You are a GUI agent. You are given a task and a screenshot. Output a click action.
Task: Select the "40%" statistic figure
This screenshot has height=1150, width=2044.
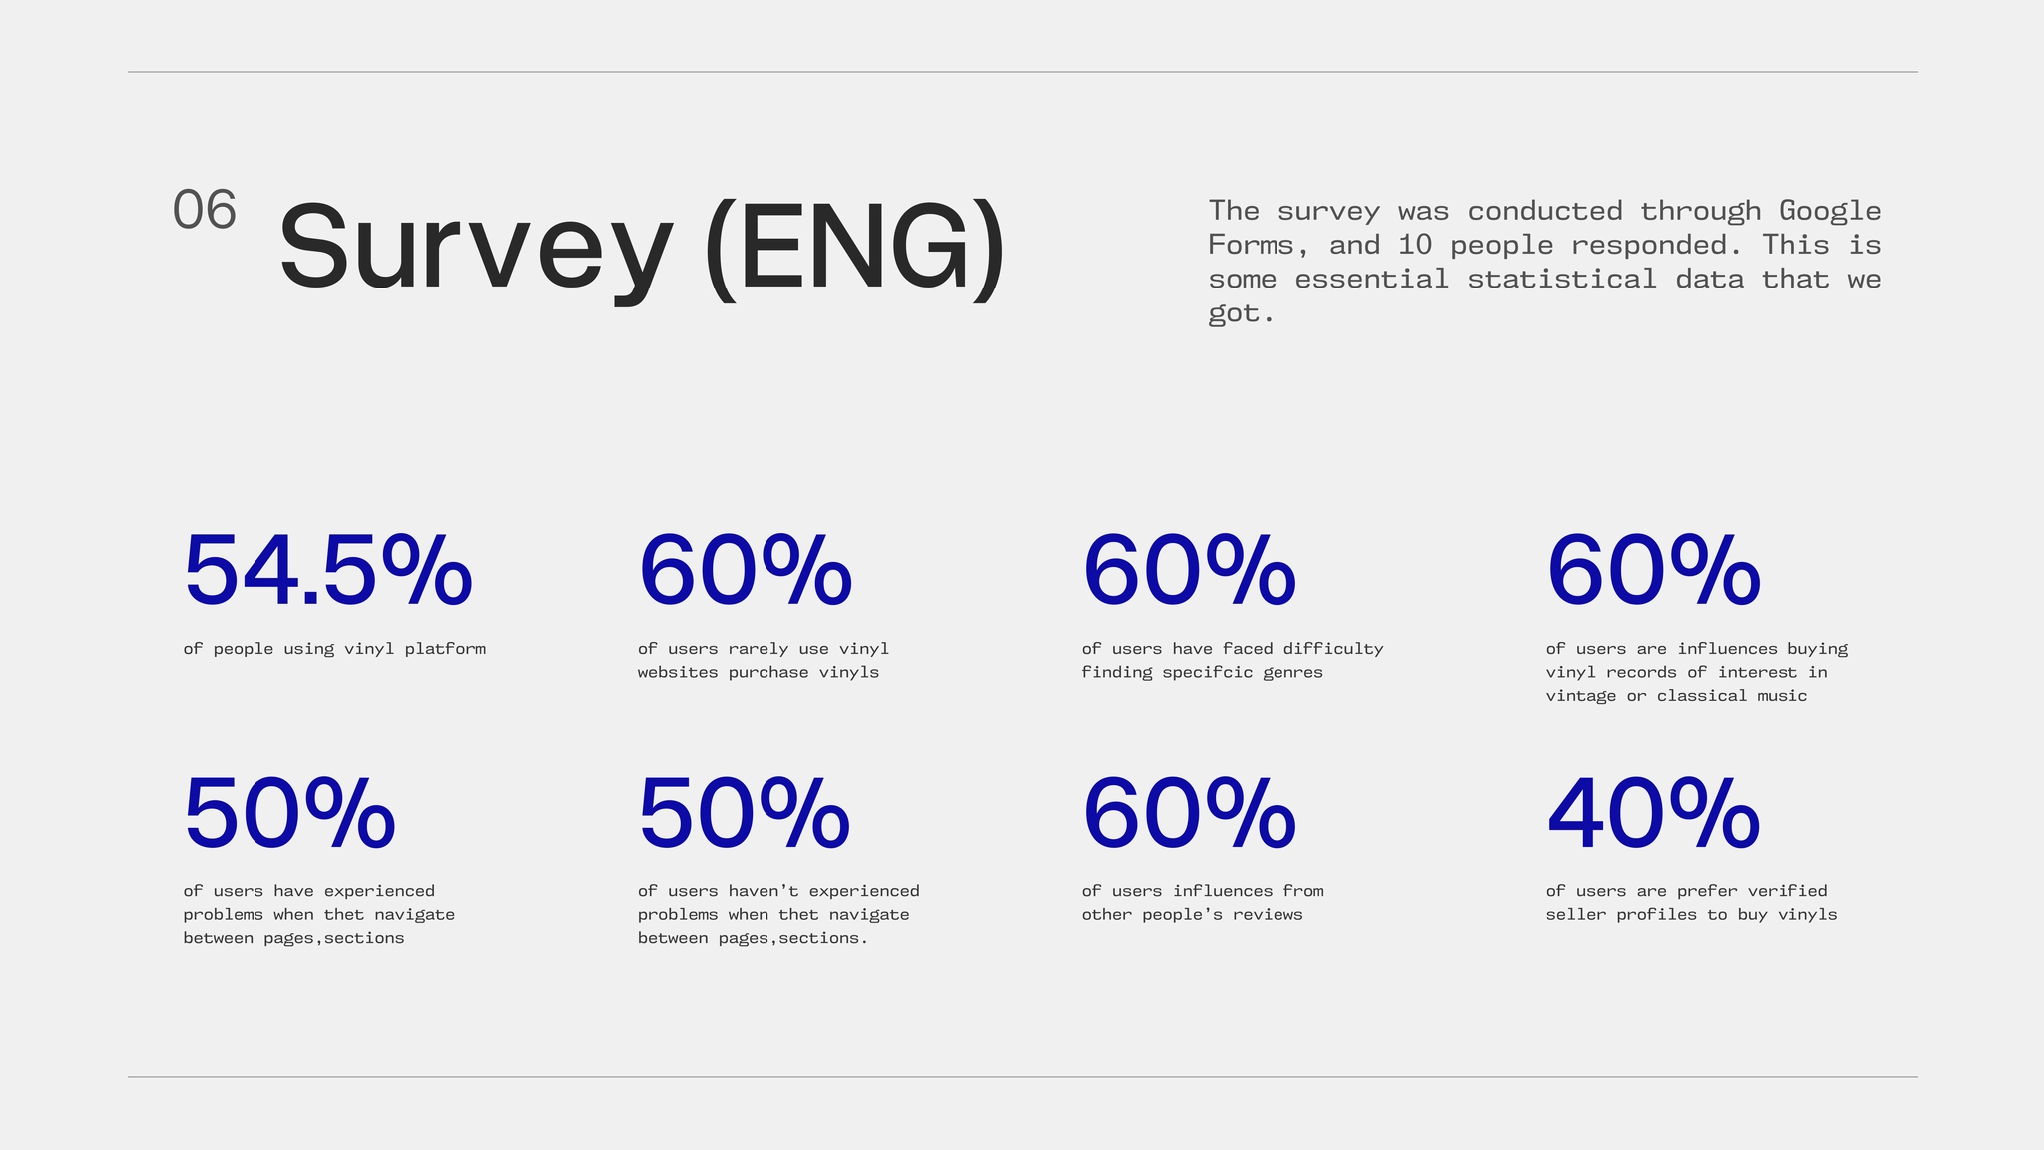[1653, 815]
